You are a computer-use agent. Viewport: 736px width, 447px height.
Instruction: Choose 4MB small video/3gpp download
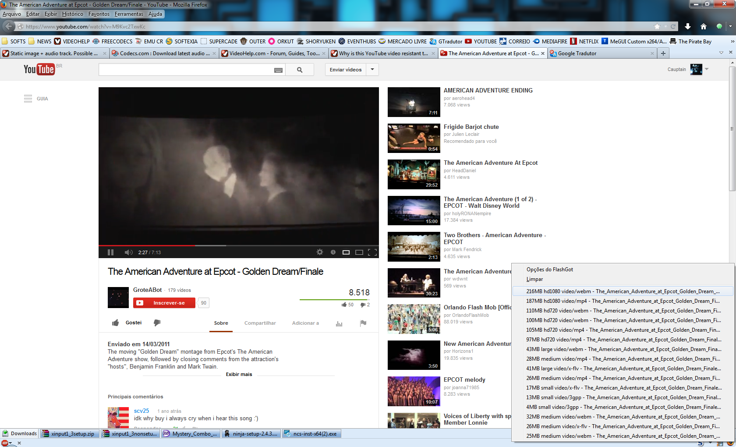[x=623, y=407]
